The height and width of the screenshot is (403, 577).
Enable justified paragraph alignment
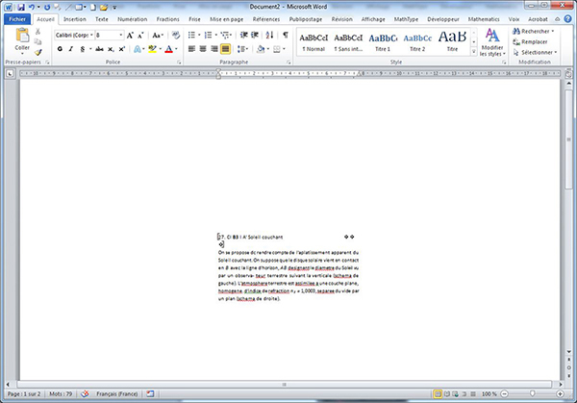pos(226,48)
